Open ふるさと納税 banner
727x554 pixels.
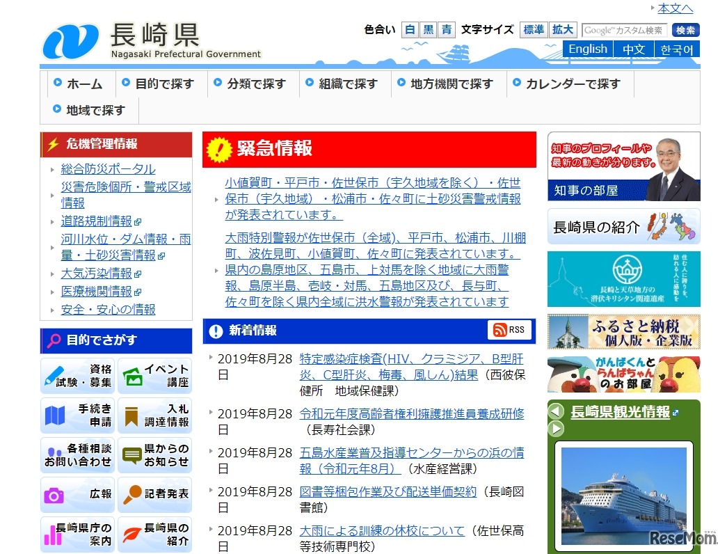623,332
